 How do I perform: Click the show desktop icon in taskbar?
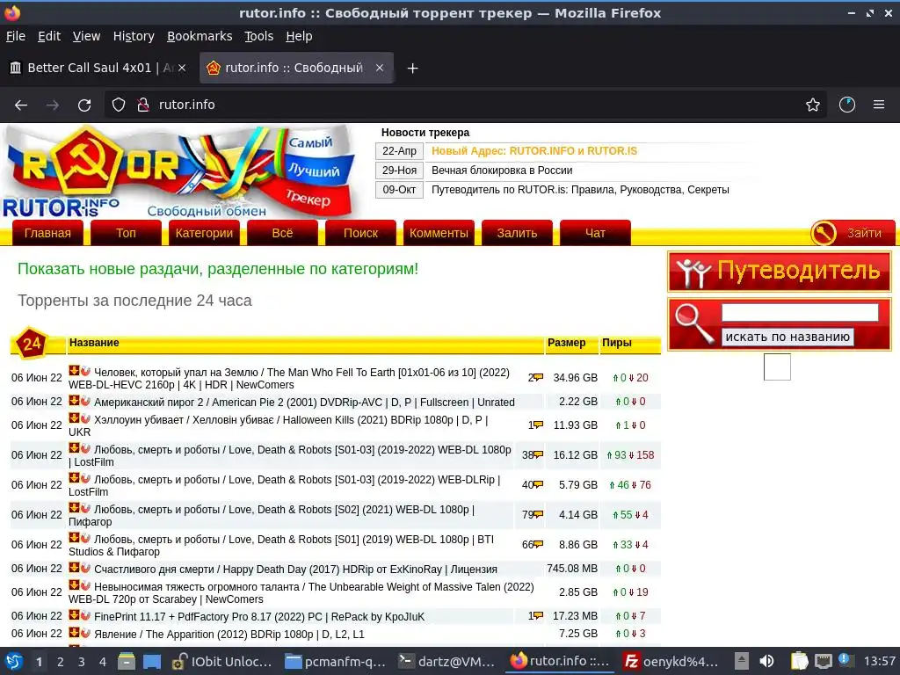click(151, 661)
